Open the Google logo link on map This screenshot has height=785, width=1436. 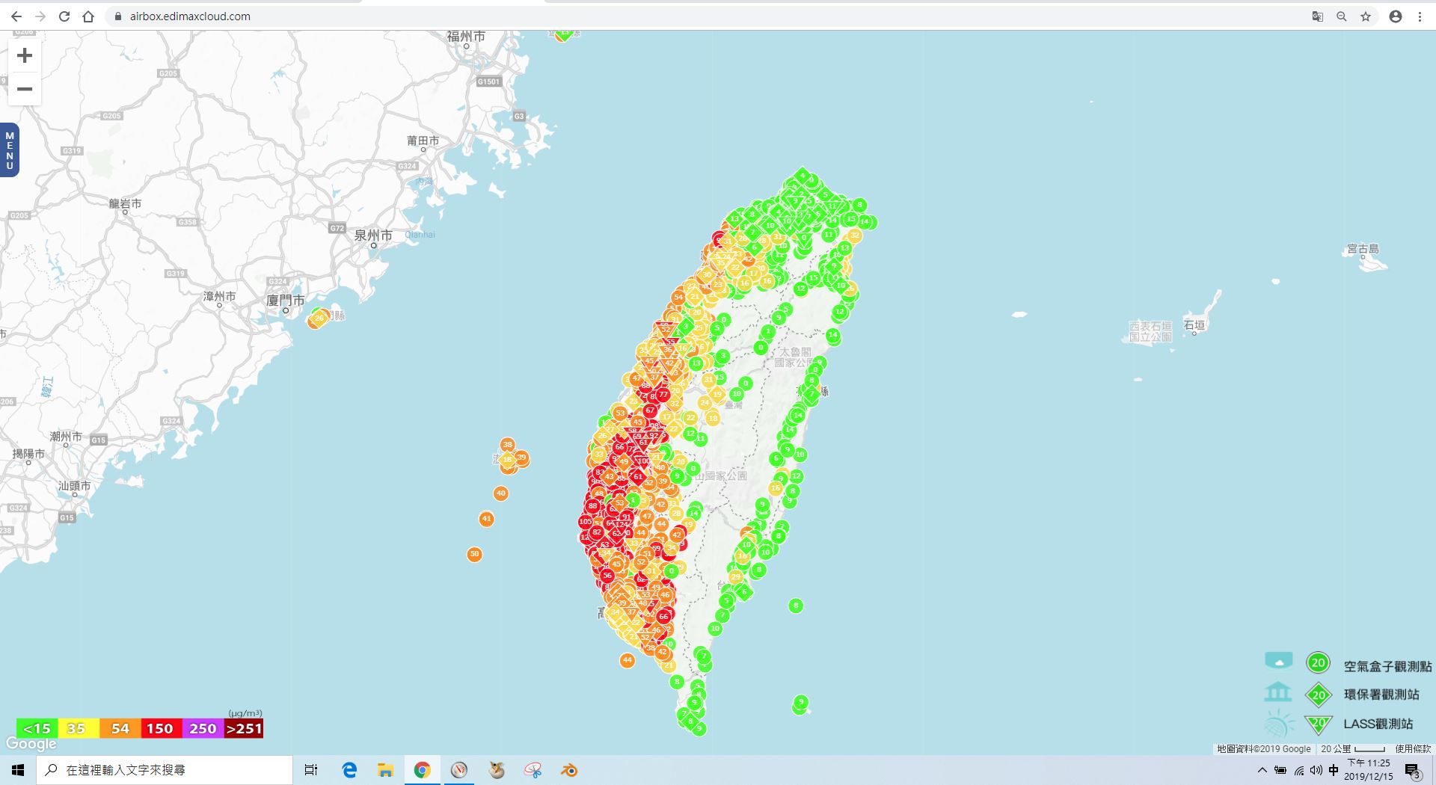31,744
